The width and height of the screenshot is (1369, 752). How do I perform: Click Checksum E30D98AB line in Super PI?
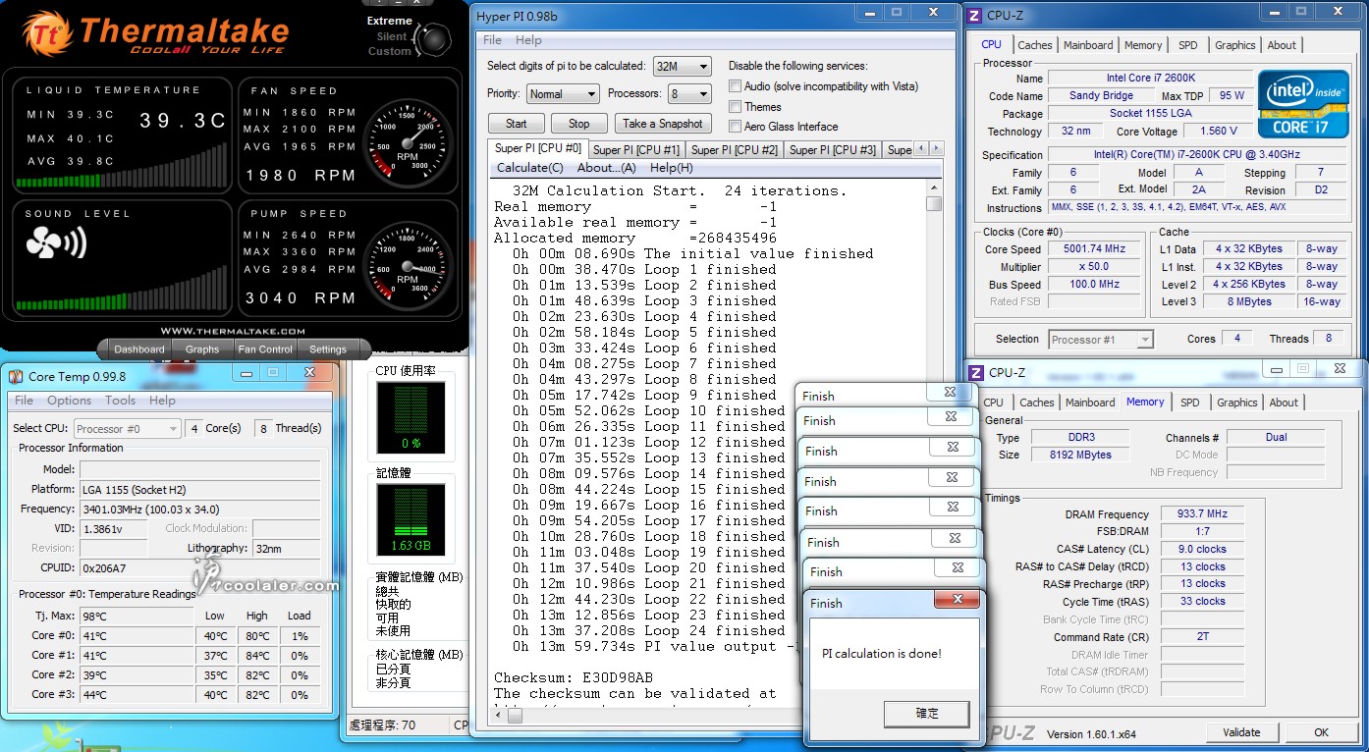(x=574, y=678)
